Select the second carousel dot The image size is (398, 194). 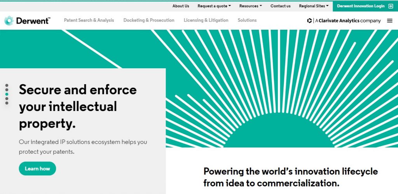pyautogui.click(x=7, y=90)
